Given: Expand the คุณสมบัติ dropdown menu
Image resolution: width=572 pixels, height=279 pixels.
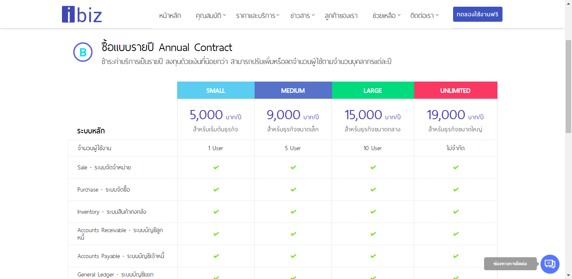Looking at the screenshot, I should (211, 16).
